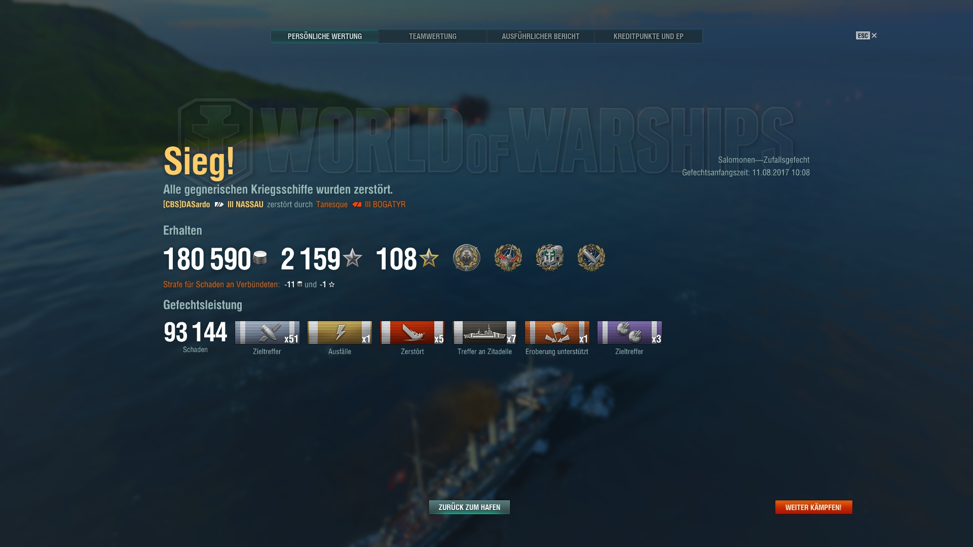
Task: Click the fourth crossed-weapons achievement medal
Action: (591, 258)
